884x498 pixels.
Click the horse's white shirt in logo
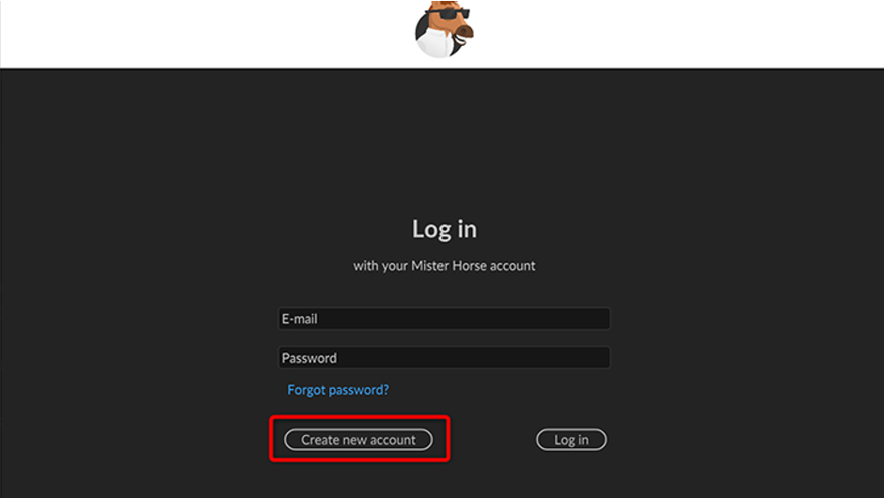(x=434, y=45)
